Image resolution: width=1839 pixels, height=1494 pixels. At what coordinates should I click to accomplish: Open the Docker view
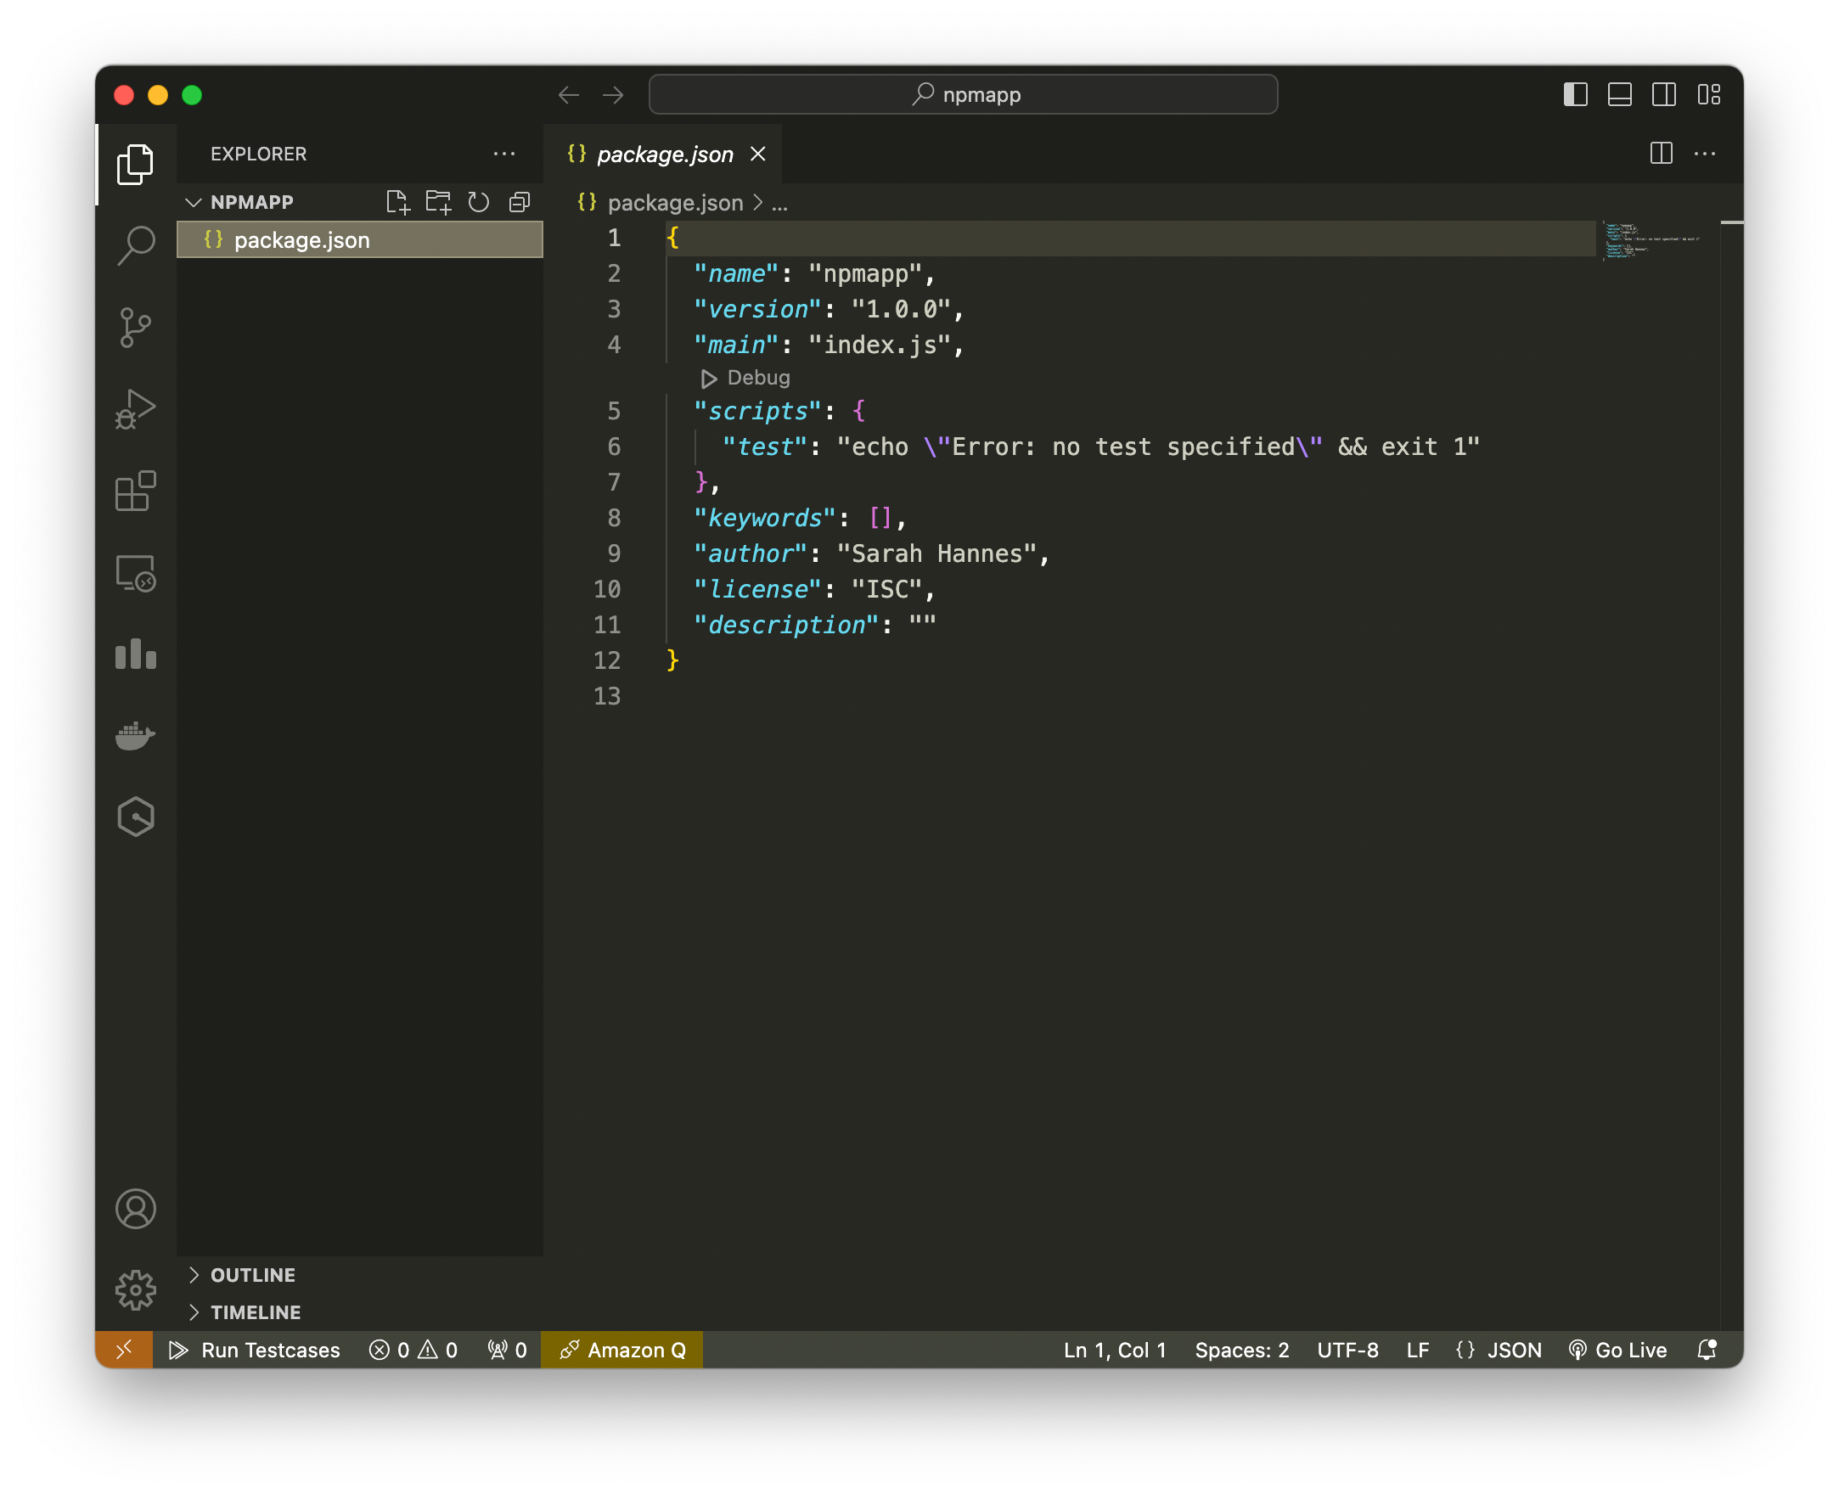[x=135, y=736]
